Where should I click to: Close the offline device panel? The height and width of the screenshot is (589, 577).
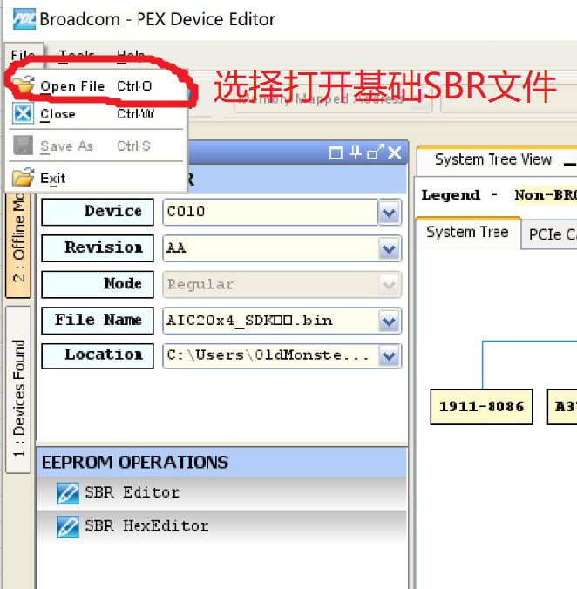click(395, 152)
